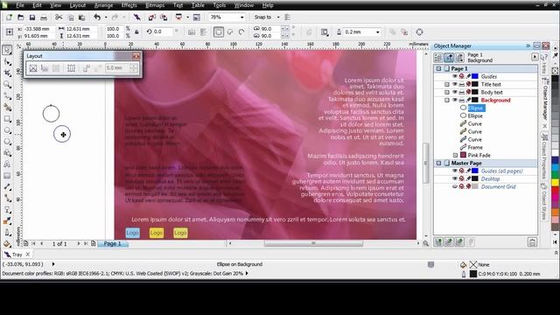Expand the Pink Fade object
This screenshot has width=560, height=315.
pyautogui.click(x=455, y=155)
